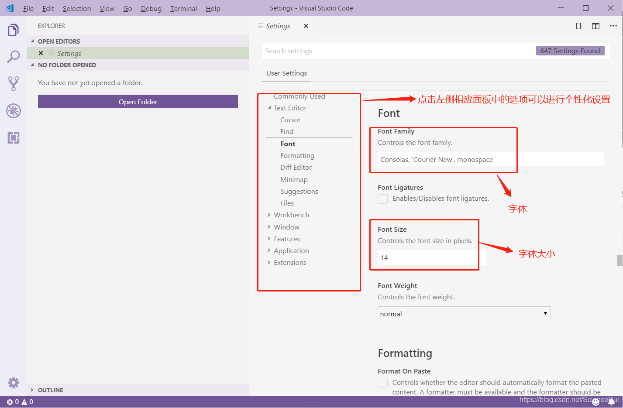The height and width of the screenshot is (408, 623).
Task: Open the Extensions view in activity bar
Action: coord(14,138)
